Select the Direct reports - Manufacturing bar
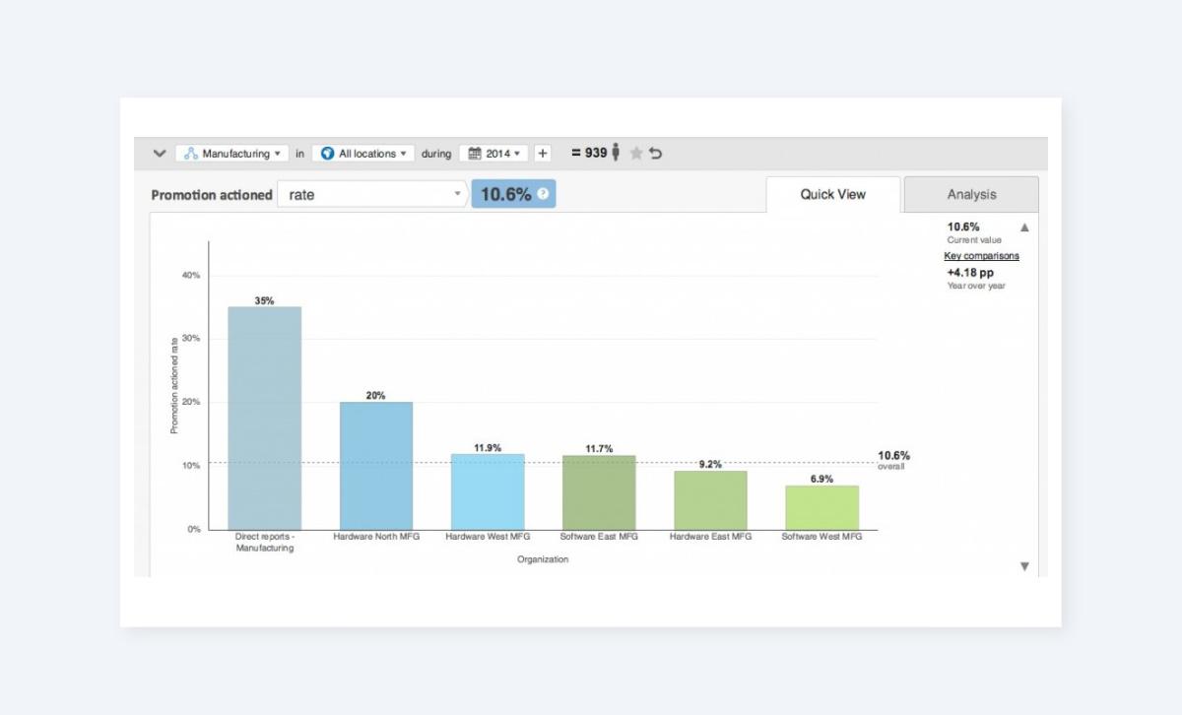1182x715 pixels. (x=265, y=419)
